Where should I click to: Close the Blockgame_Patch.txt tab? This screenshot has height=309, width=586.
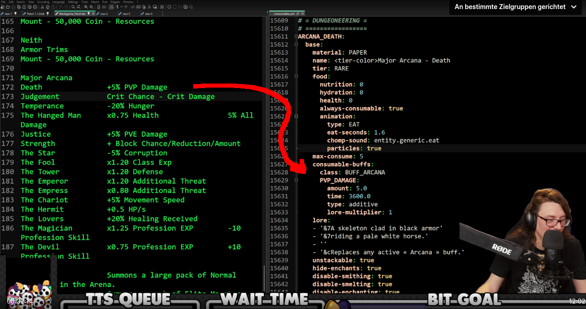93,14
